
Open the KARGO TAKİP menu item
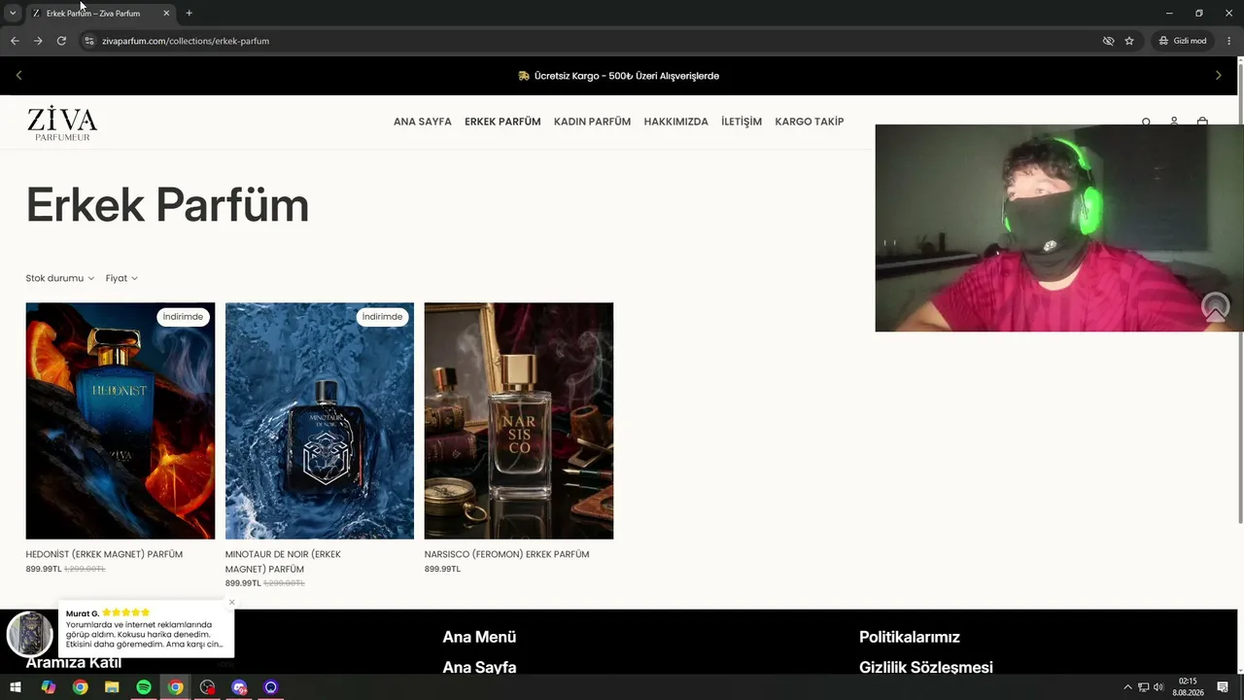[x=810, y=122]
